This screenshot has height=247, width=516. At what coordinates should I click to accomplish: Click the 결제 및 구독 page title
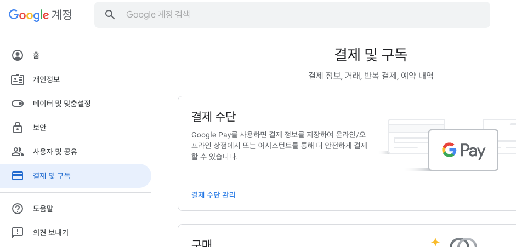point(371,55)
